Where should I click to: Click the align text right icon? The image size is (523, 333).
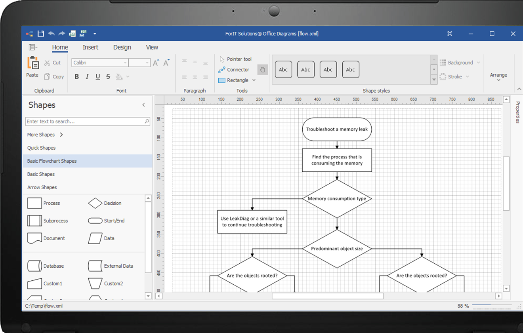point(205,77)
